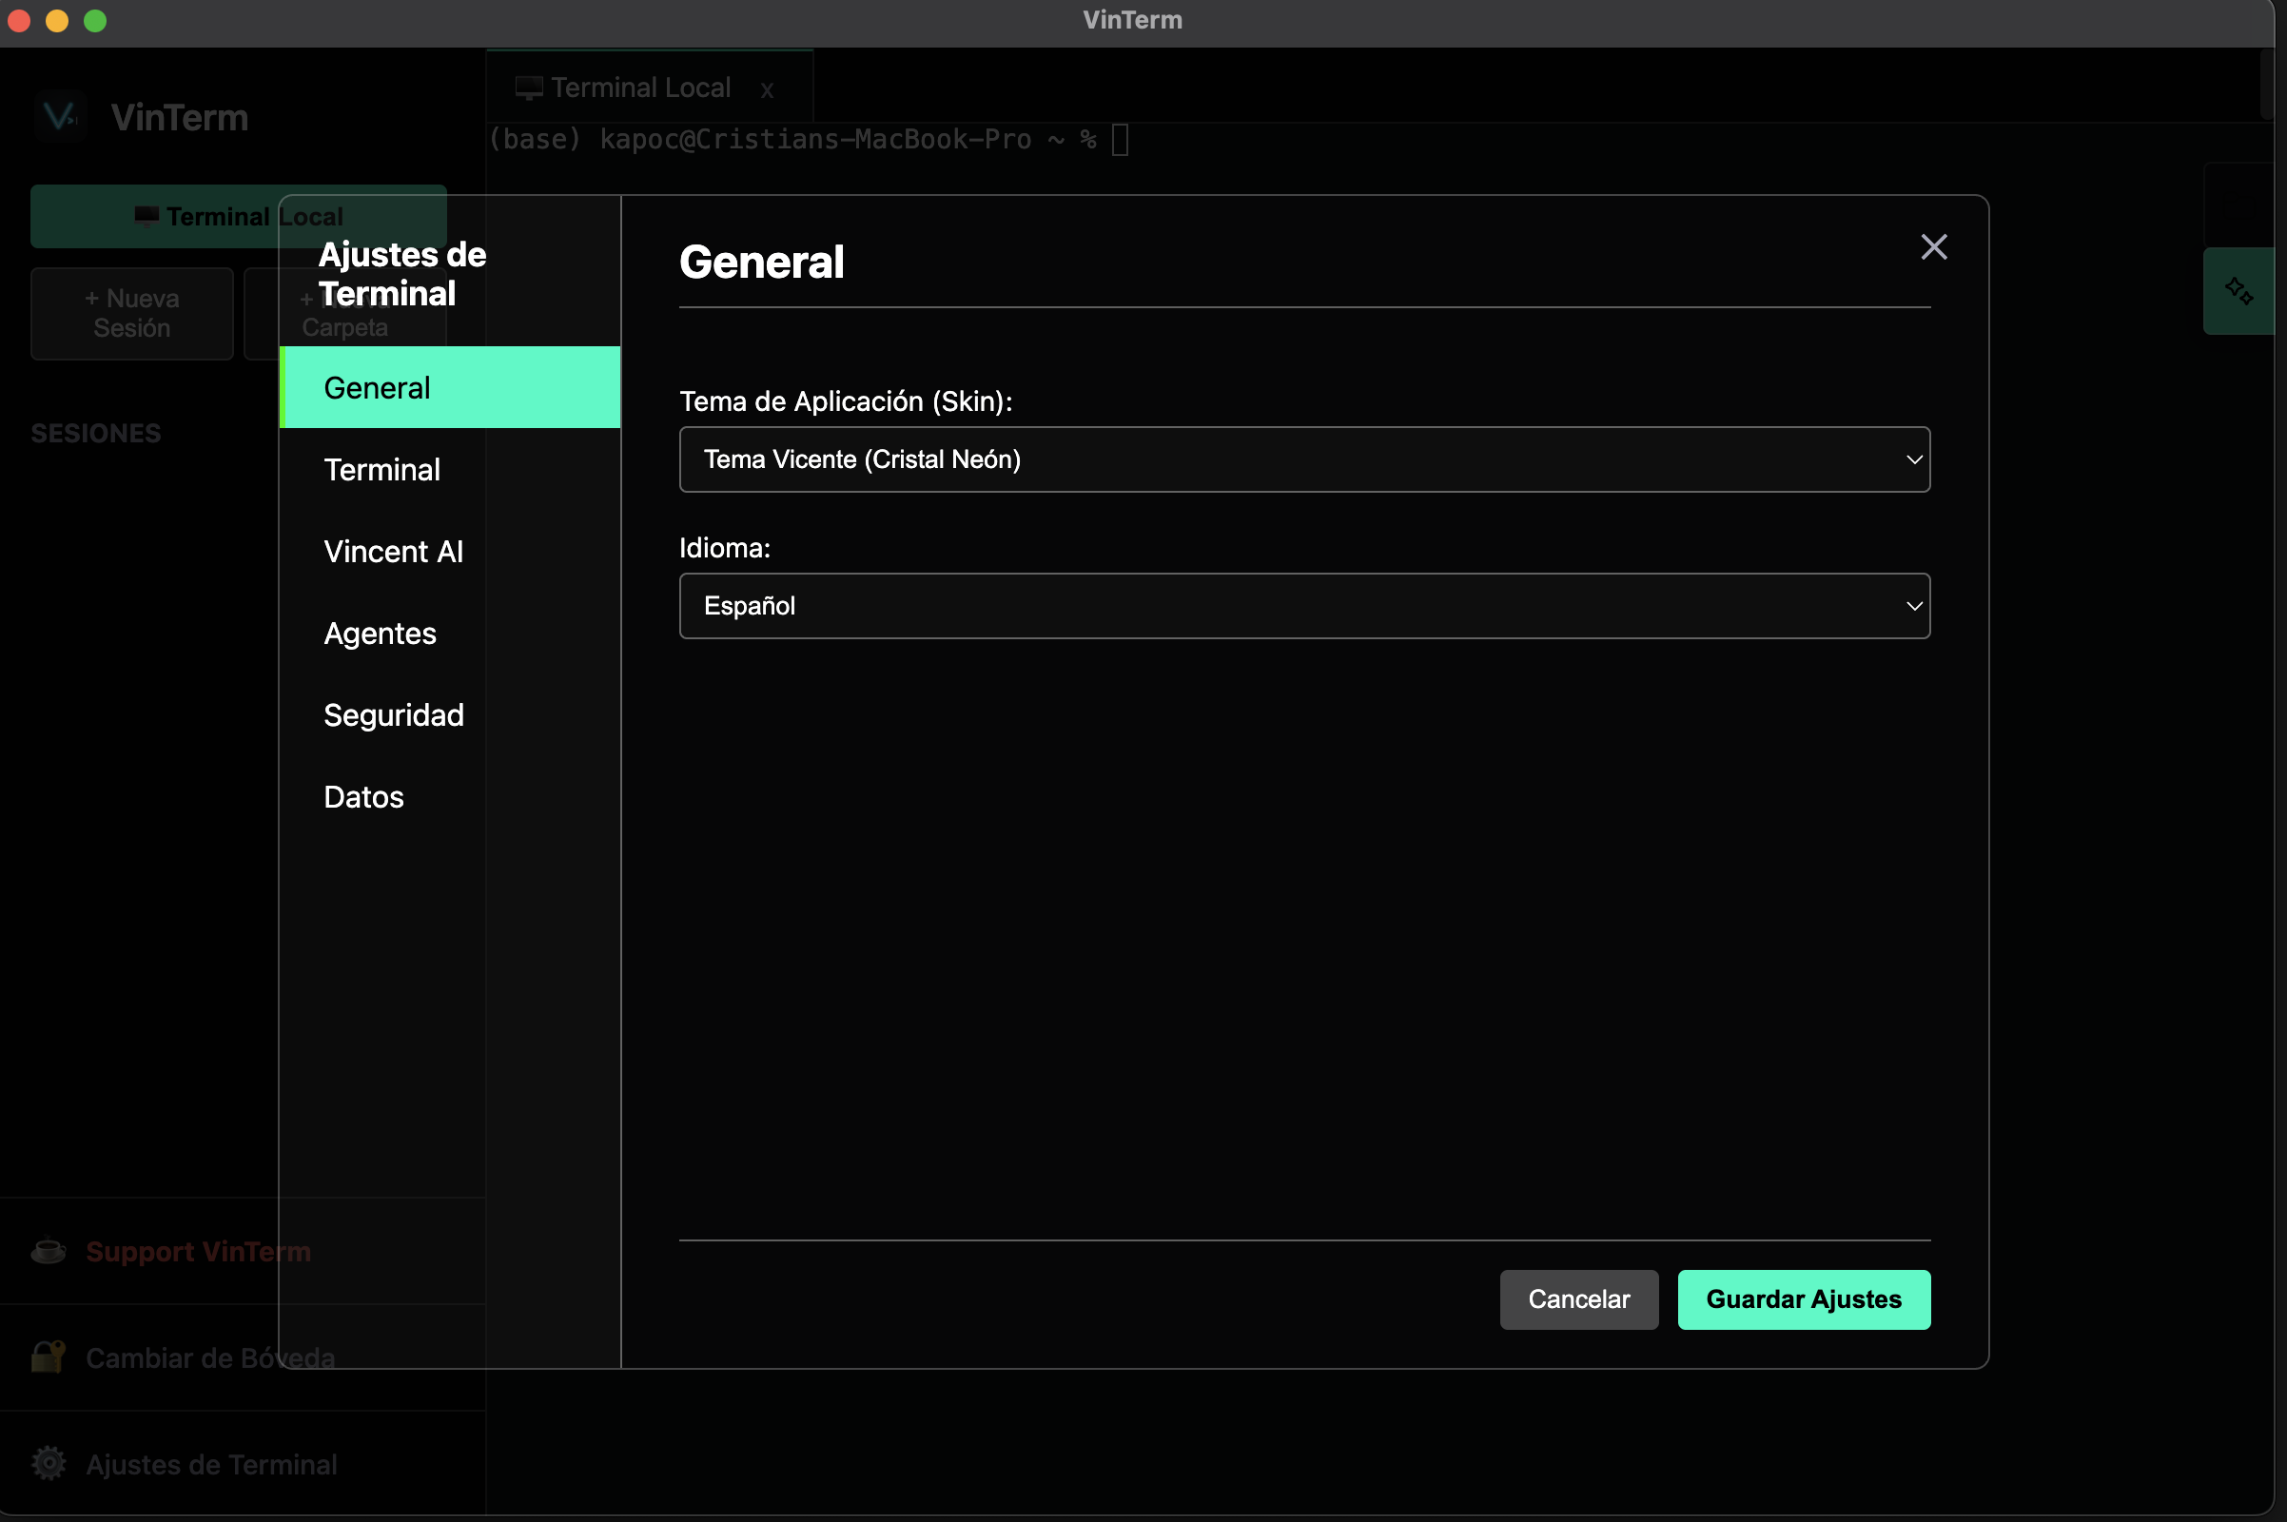Click the terminal prompt line
2287x1522 pixels.
tap(808, 140)
